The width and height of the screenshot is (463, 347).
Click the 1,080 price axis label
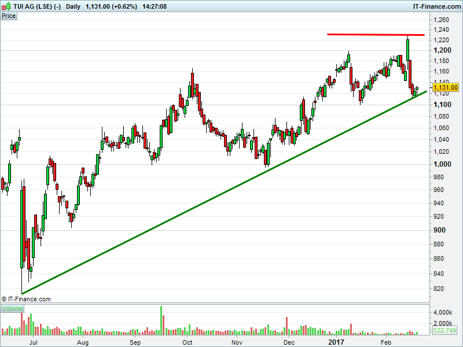coord(441,116)
